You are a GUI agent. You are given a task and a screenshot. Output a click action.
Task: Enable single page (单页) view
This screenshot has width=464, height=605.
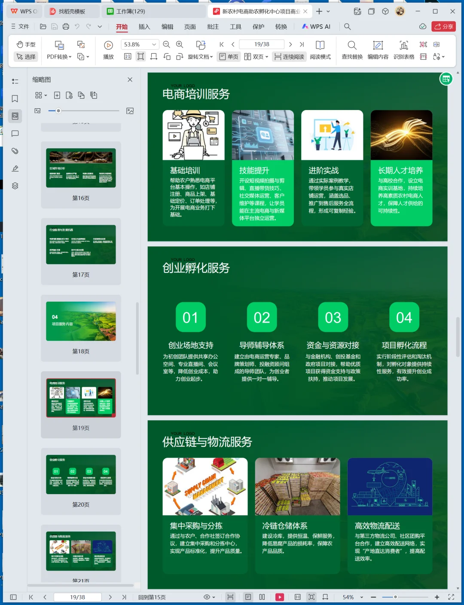coord(229,56)
